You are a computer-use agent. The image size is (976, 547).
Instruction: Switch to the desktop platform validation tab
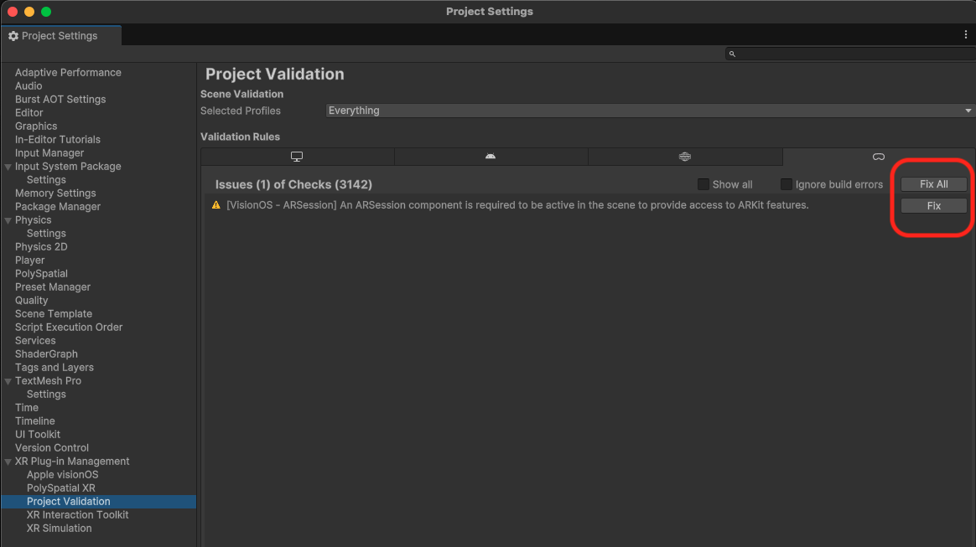[296, 157]
